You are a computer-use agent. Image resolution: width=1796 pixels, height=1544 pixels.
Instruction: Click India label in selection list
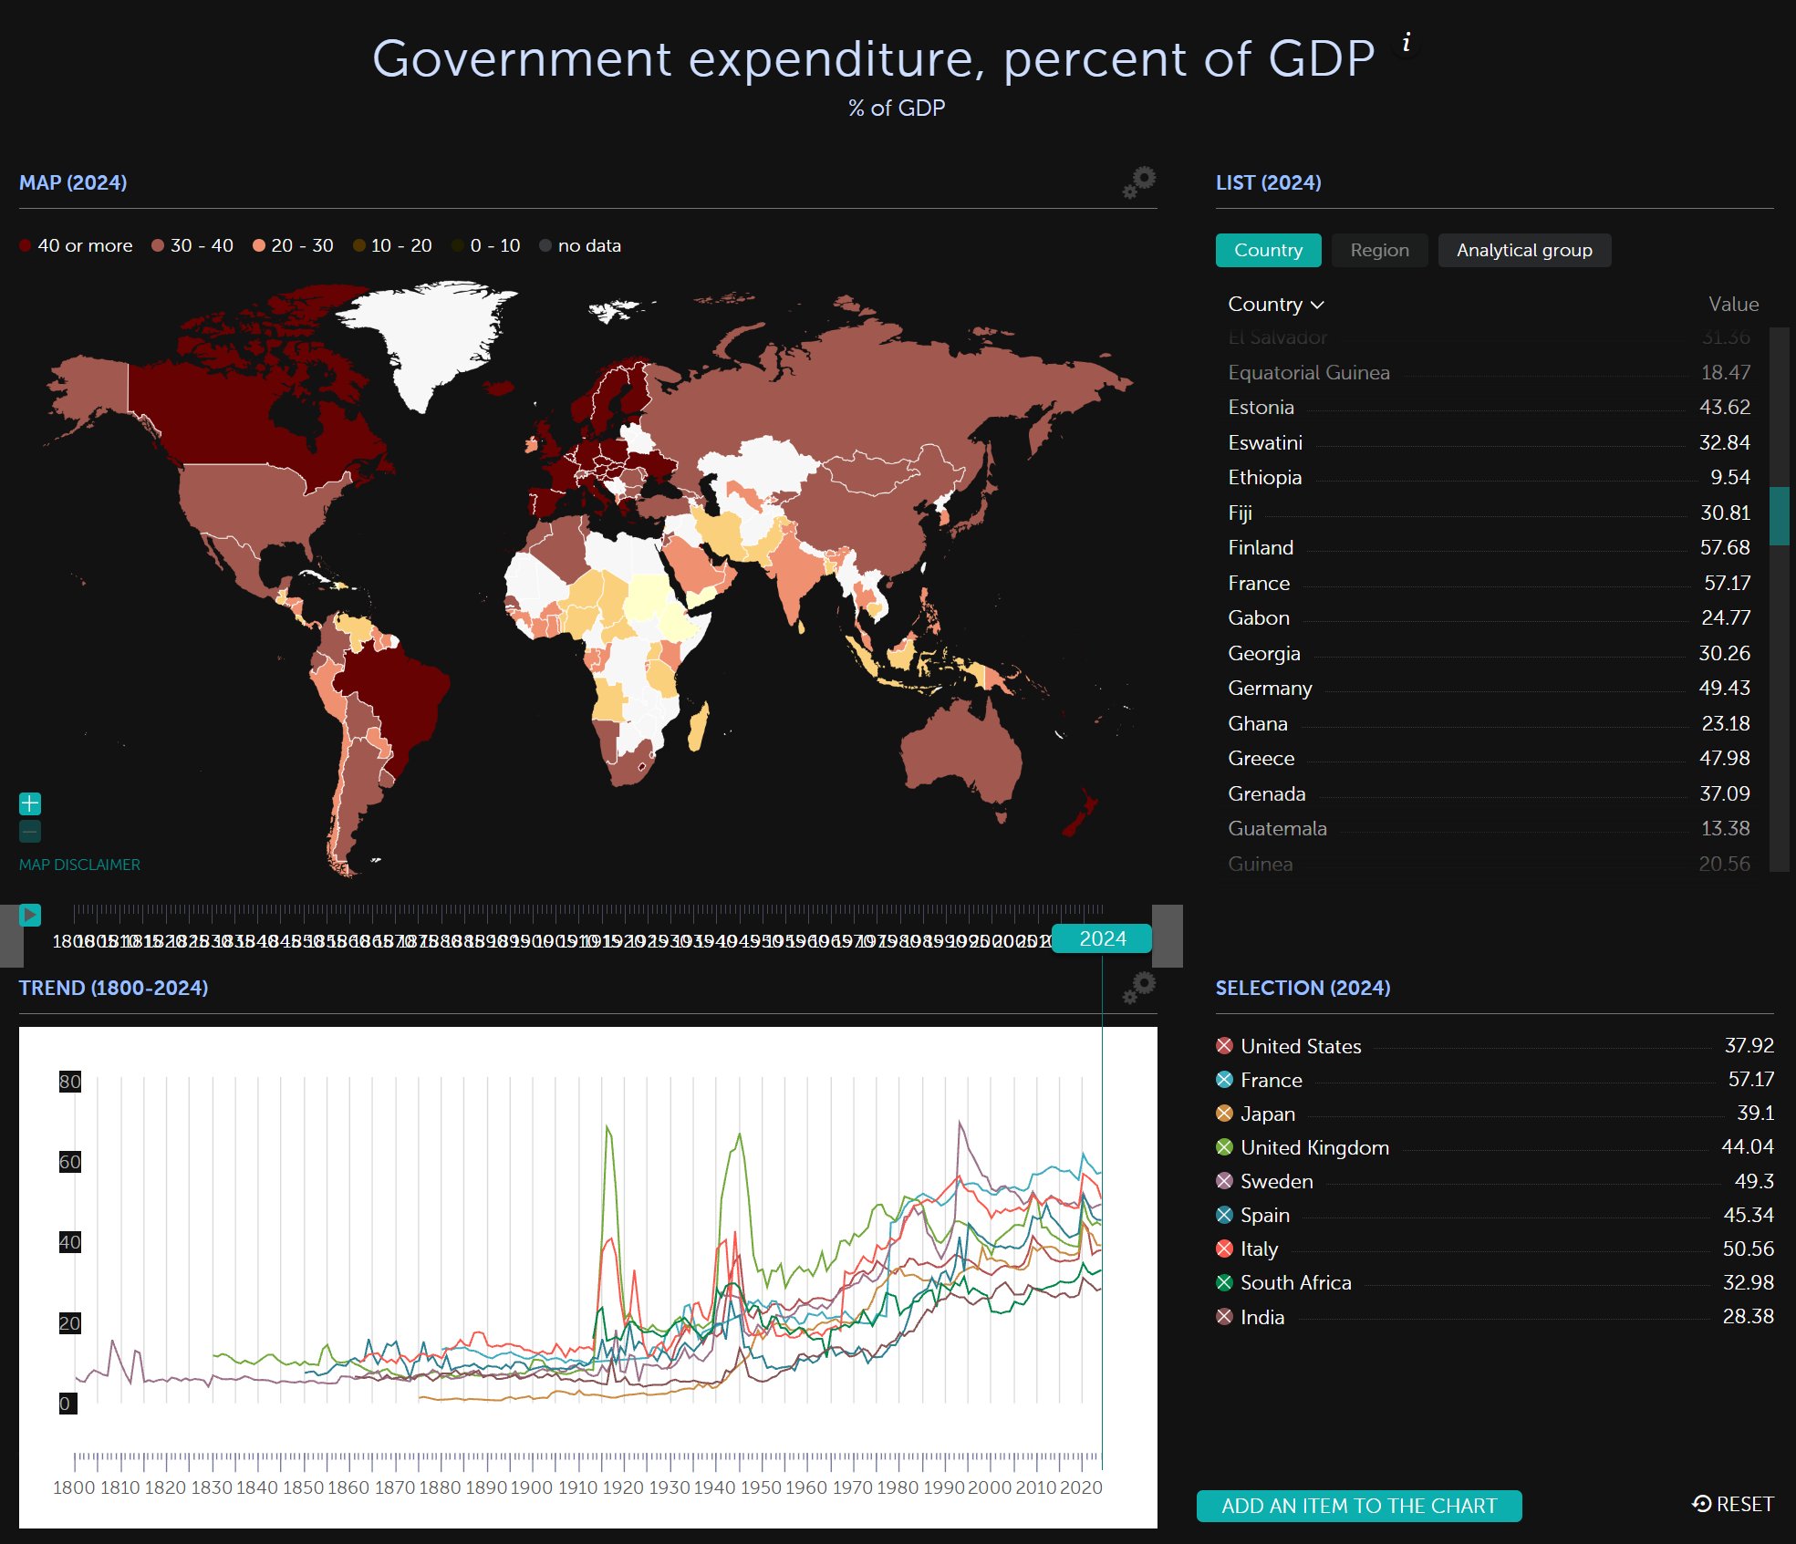[1262, 1317]
